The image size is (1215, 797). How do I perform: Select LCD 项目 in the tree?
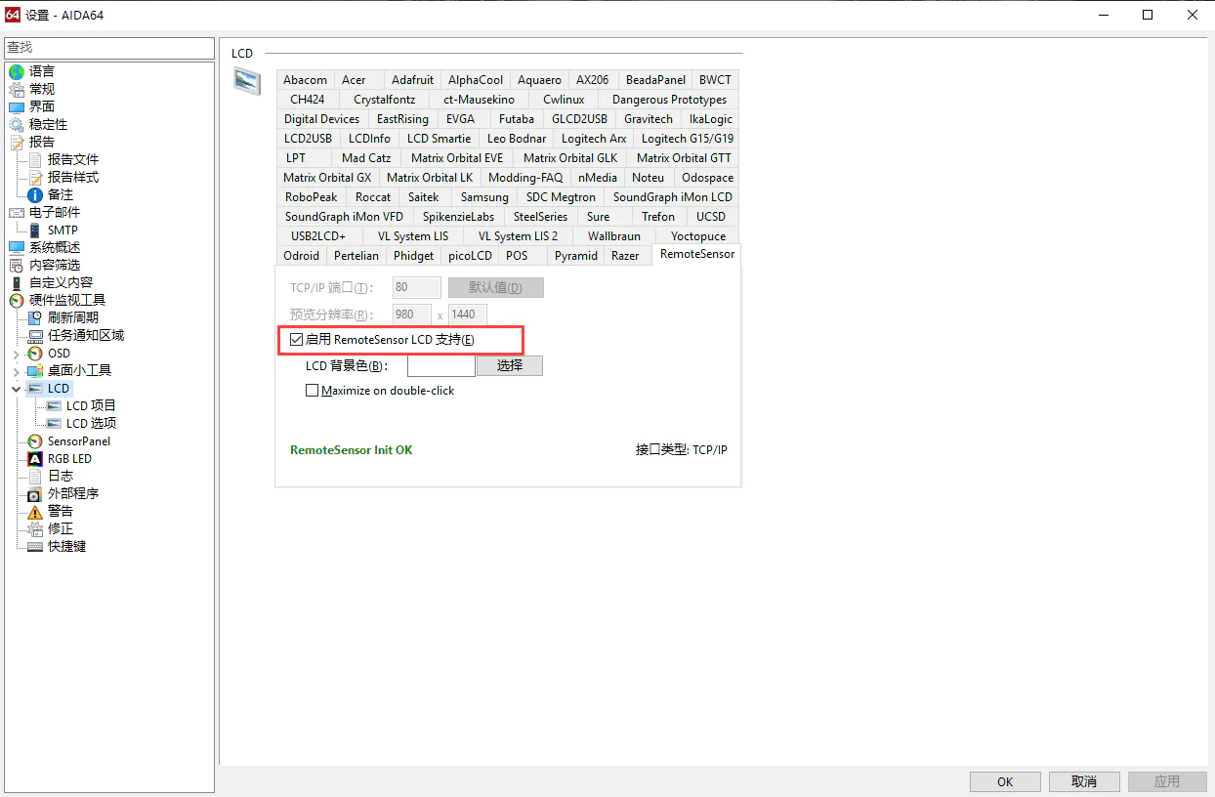91,405
